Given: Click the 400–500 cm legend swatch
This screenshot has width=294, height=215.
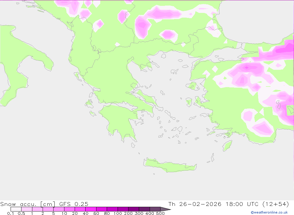Looking at the screenshot, I should tap(155, 209).
